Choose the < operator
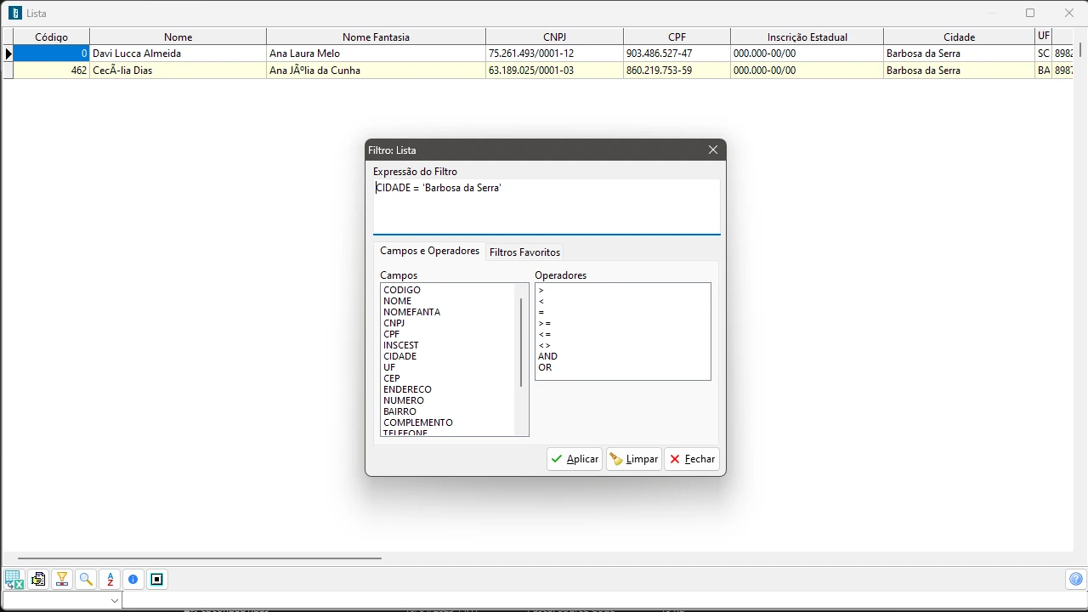The image size is (1088, 612). click(541, 301)
